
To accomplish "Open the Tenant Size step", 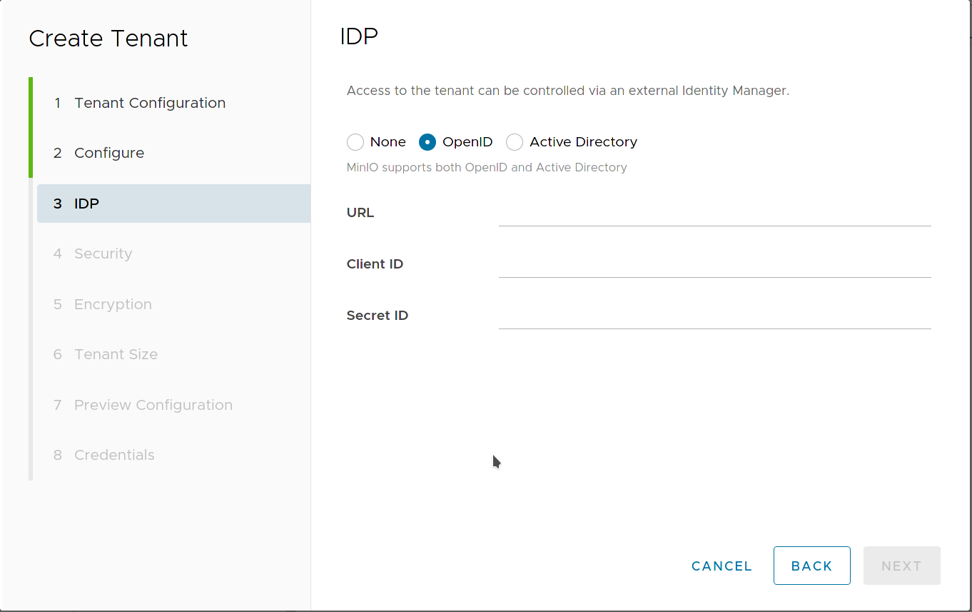I will pyautogui.click(x=116, y=354).
